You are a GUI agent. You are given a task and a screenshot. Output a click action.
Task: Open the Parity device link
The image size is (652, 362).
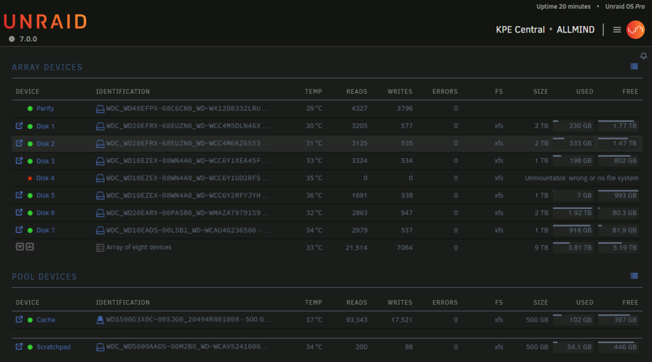[45, 108]
